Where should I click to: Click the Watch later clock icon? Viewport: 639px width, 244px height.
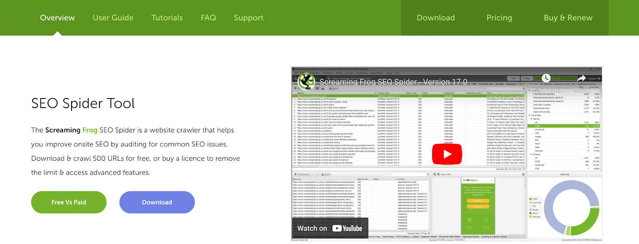click(546, 78)
